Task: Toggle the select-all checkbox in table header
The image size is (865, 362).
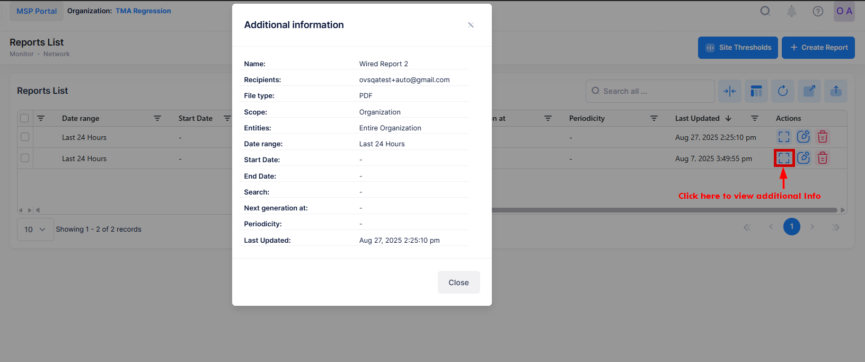Action: click(24, 118)
